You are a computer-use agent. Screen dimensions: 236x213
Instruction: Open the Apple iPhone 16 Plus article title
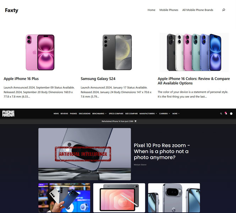[x=21, y=79]
